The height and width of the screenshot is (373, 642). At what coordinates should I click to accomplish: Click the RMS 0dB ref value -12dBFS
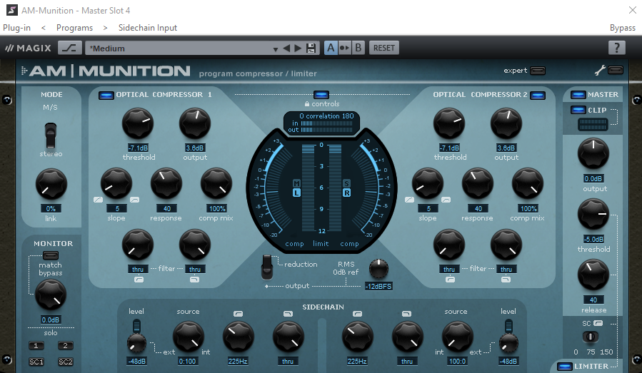tap(378, 286)
